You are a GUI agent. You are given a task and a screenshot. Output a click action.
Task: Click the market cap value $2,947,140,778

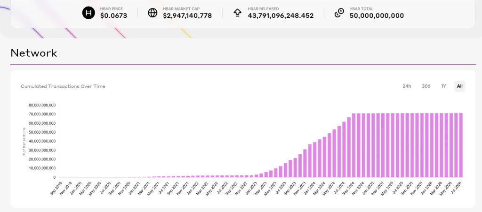pos(187,15)
